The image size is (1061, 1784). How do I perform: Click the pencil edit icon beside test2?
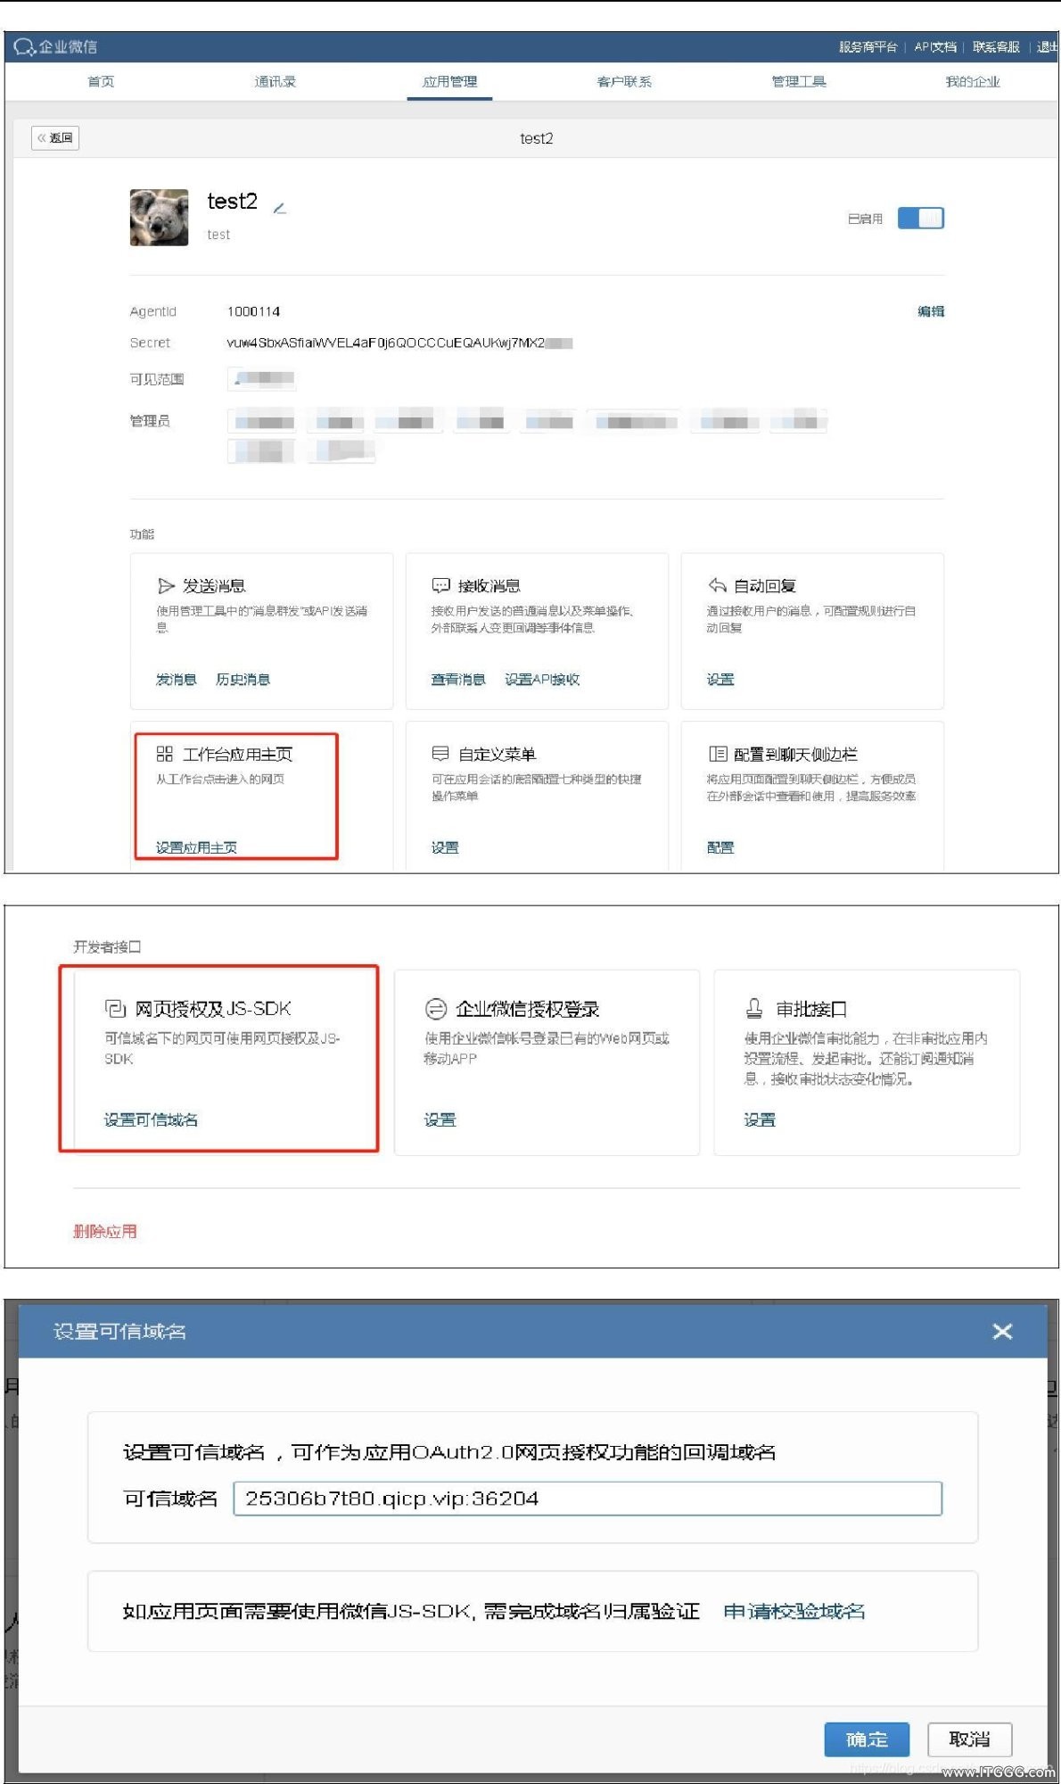point(279,209)
